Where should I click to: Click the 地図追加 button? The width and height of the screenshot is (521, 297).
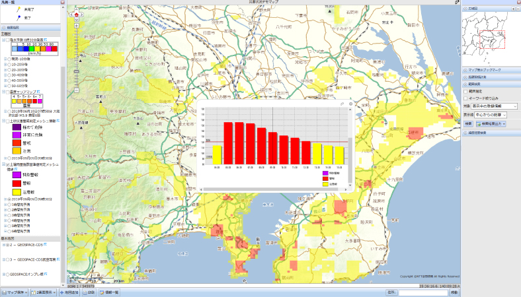[69, 292]
